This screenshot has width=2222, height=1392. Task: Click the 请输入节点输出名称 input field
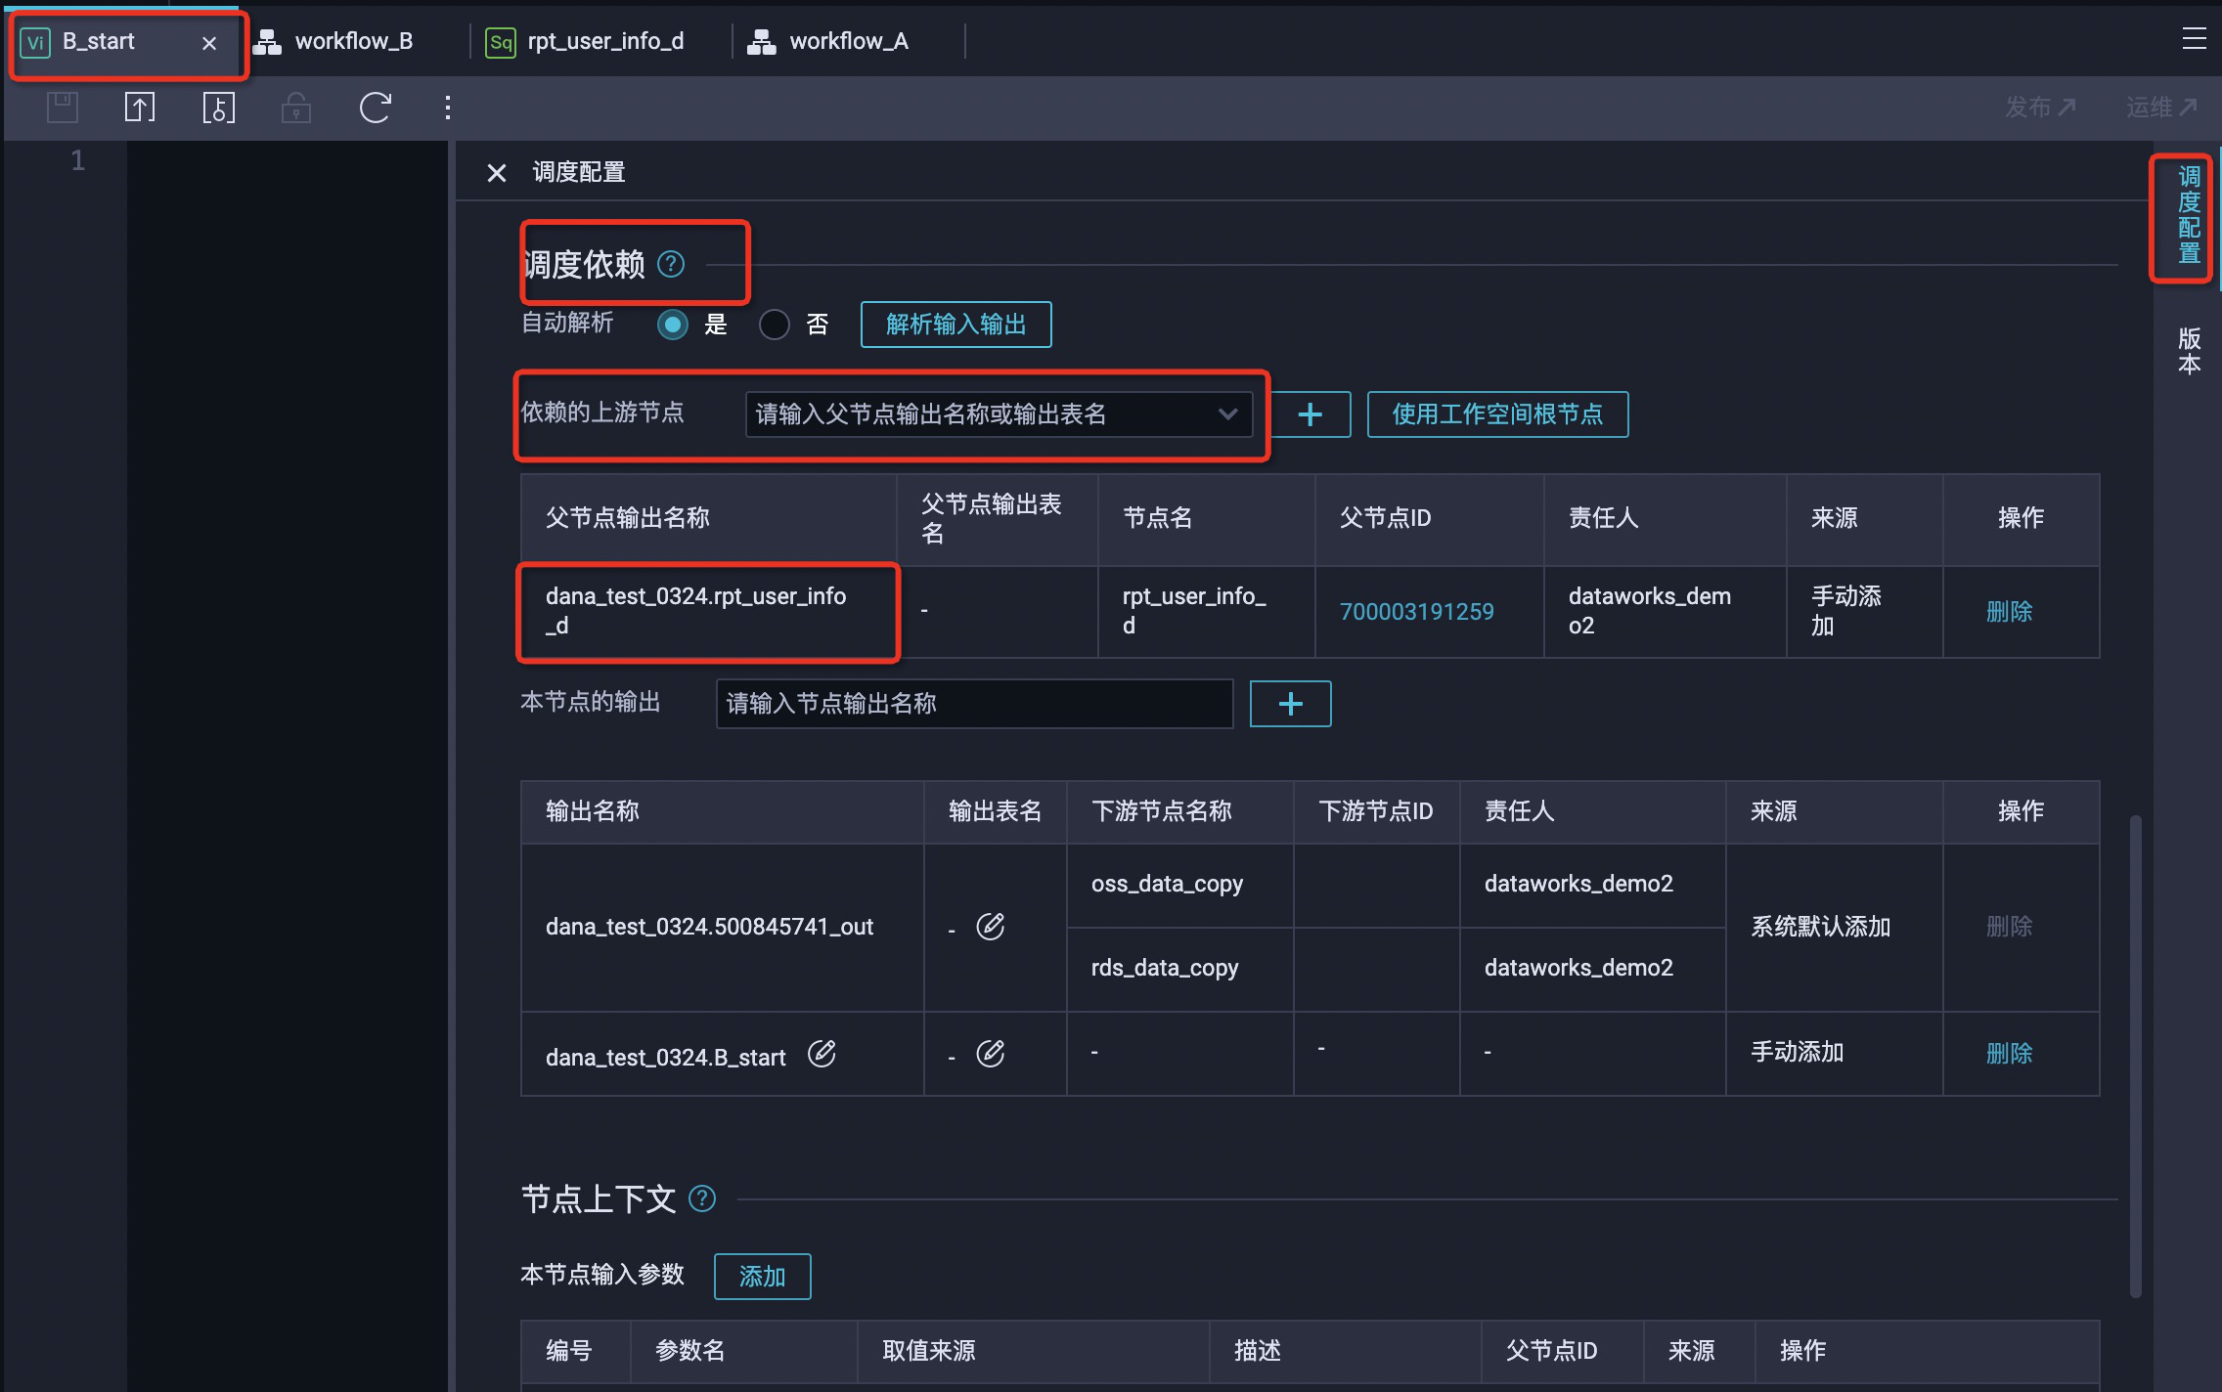click(974, 704)
